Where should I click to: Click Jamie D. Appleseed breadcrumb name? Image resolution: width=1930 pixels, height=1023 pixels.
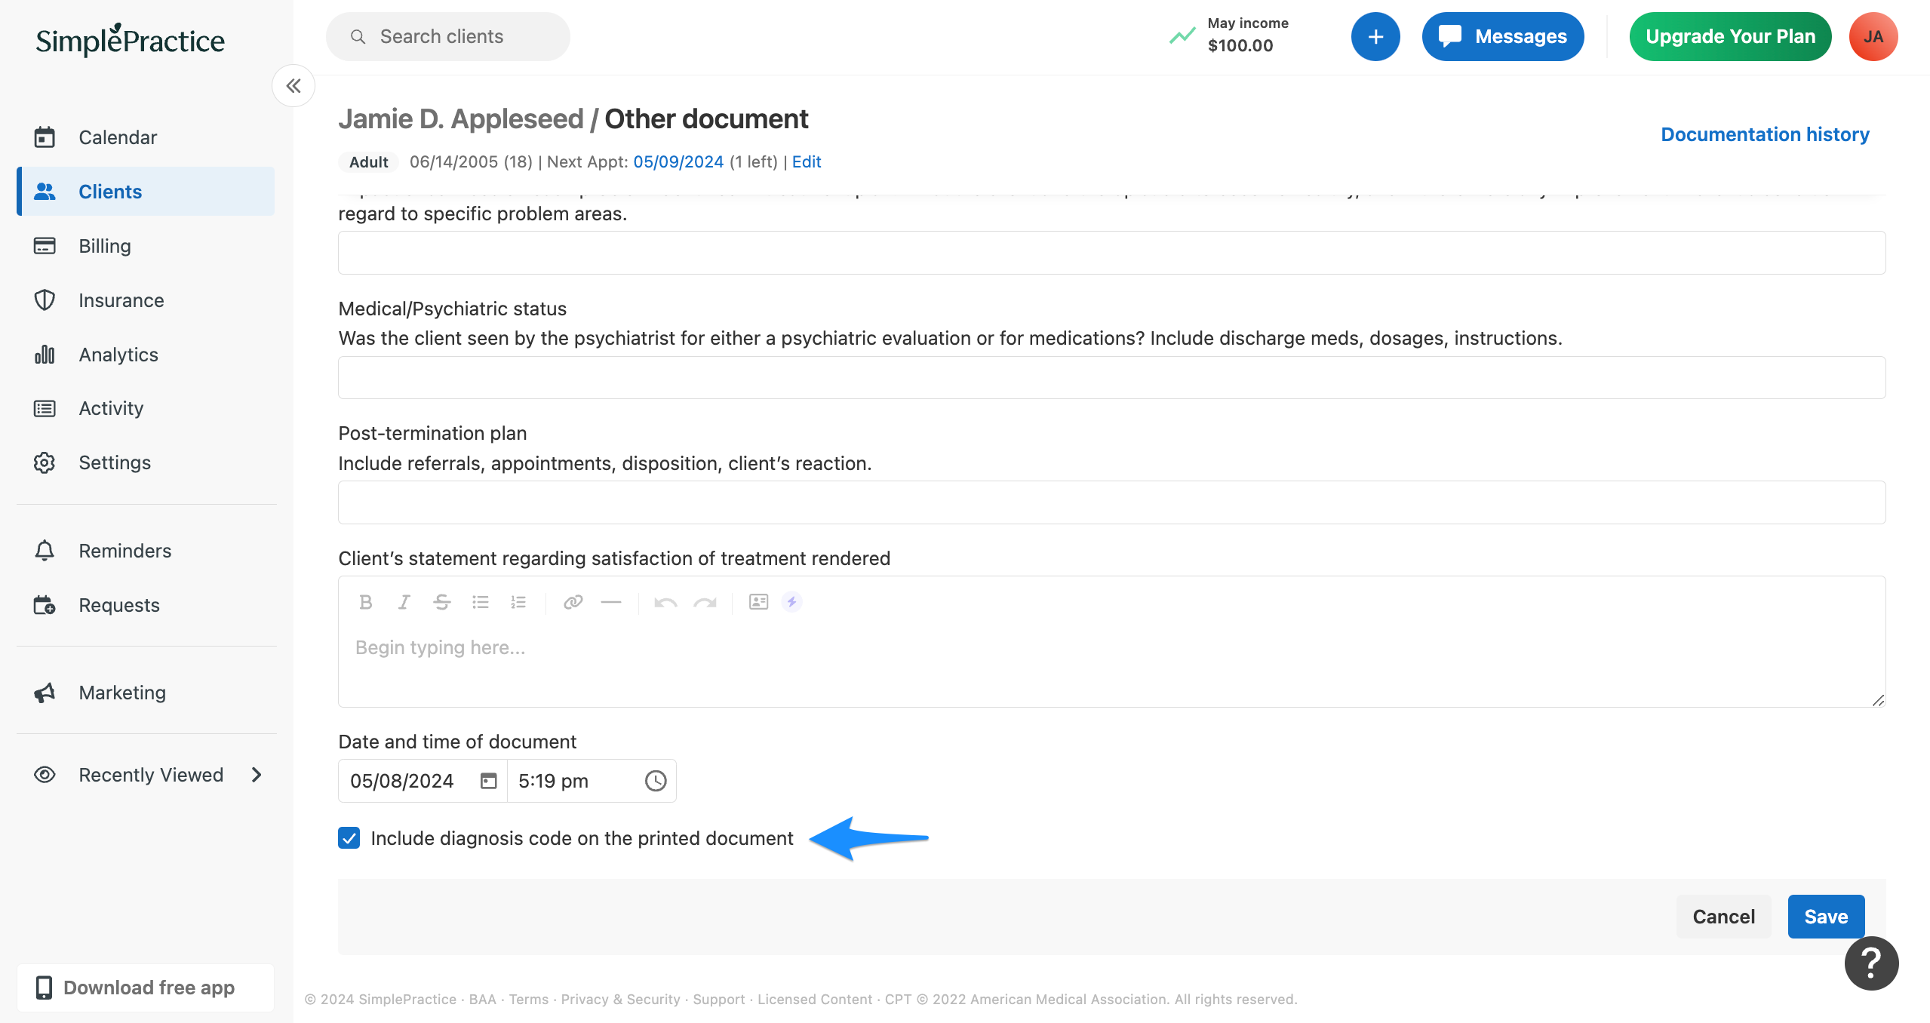click(x=460, y=118)
